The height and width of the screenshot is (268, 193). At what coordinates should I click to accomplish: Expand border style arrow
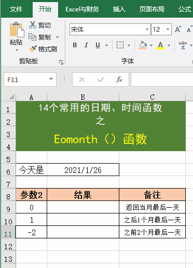coord(129,45)
